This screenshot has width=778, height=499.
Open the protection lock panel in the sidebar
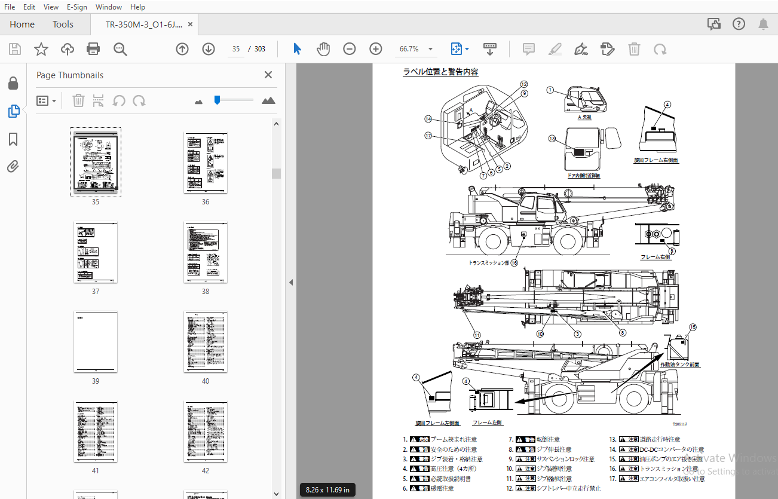click(x=13, y=83)
